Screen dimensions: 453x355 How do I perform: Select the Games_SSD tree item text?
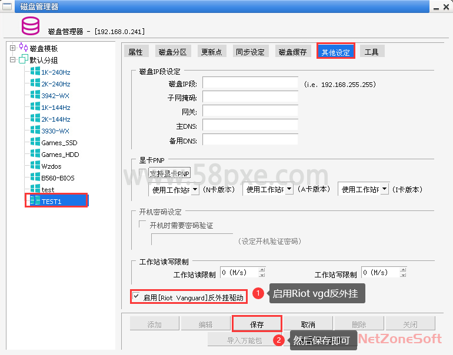59,143
